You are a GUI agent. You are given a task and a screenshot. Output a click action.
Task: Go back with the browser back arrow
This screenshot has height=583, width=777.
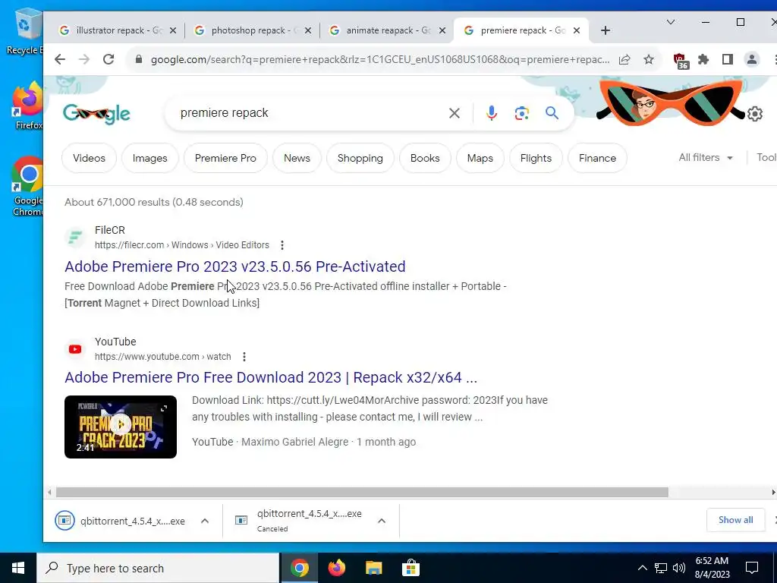pos(60,59)
